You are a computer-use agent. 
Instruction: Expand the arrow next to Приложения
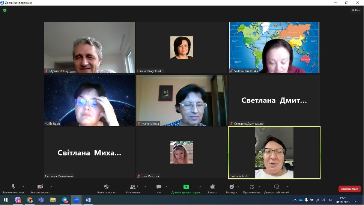[x=259, y=187]
